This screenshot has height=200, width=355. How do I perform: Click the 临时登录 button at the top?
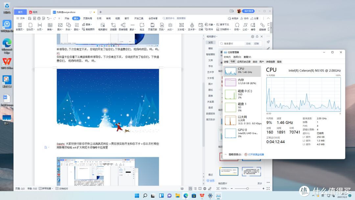tap(249, 11)
